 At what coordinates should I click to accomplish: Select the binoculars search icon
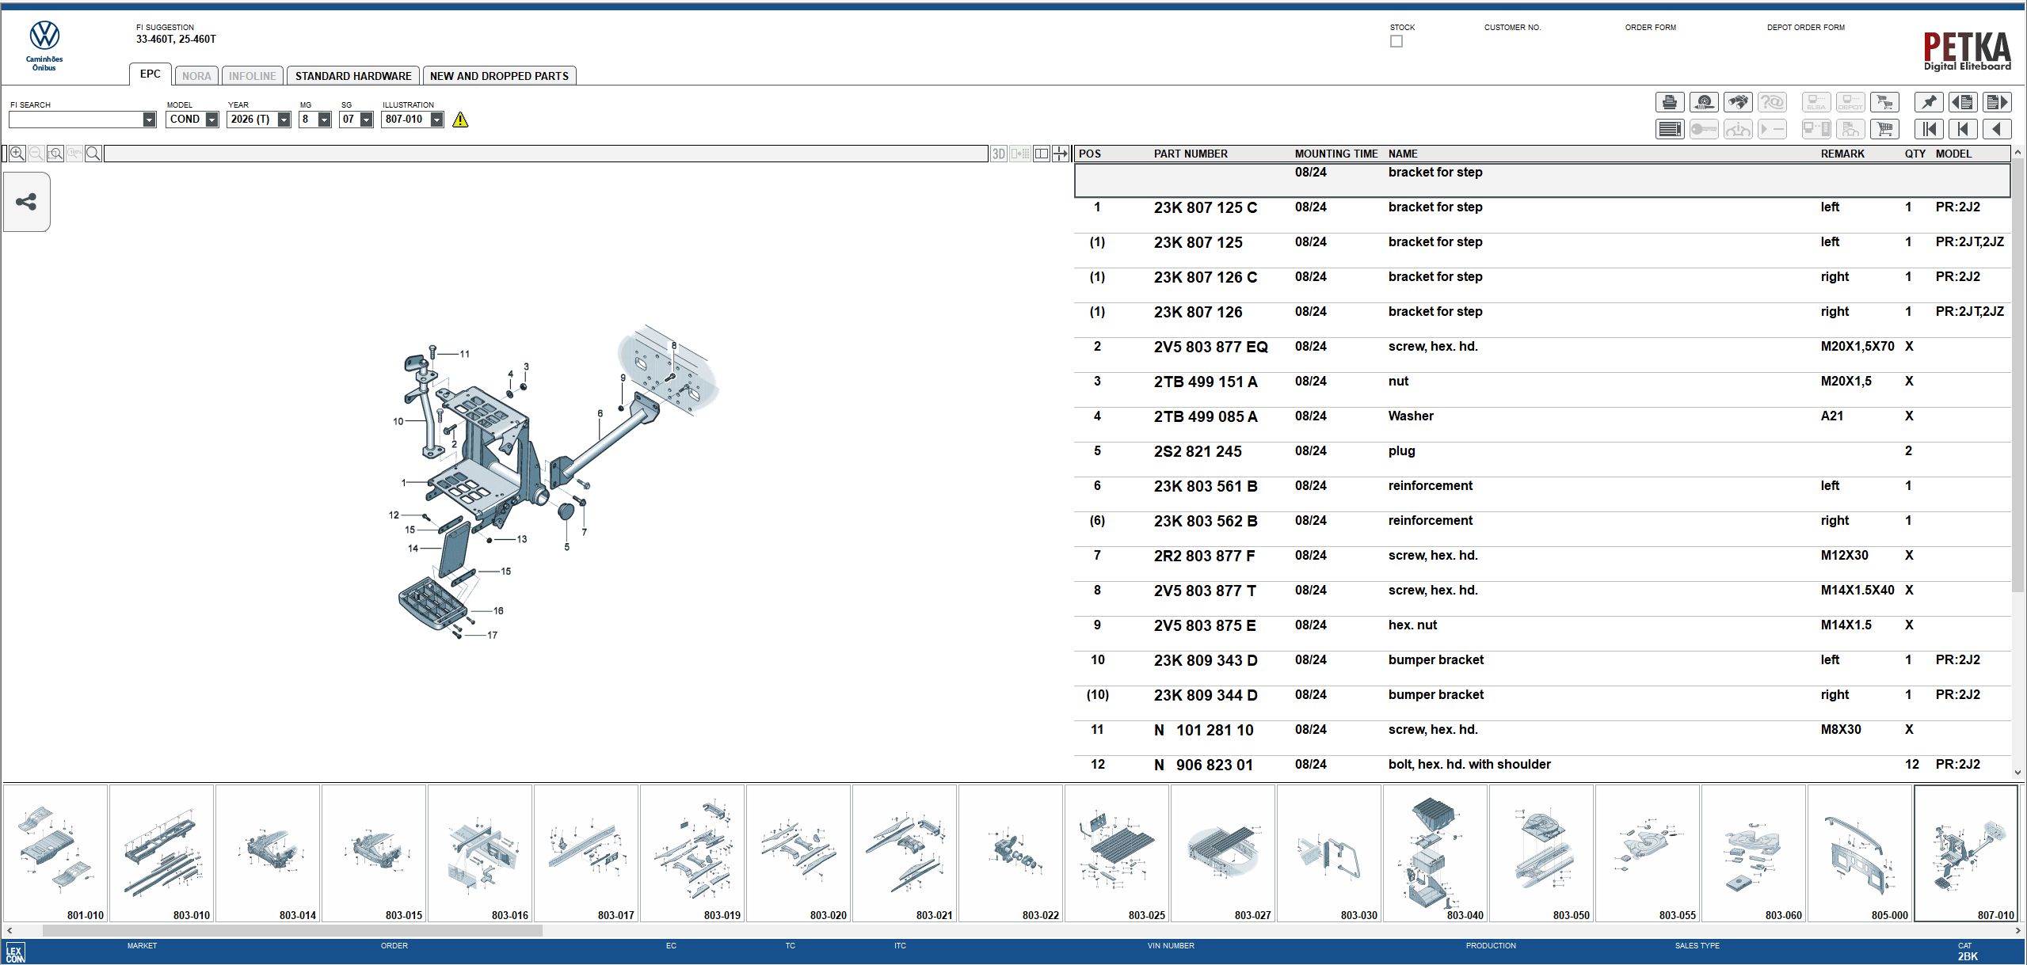[1739, 102]
